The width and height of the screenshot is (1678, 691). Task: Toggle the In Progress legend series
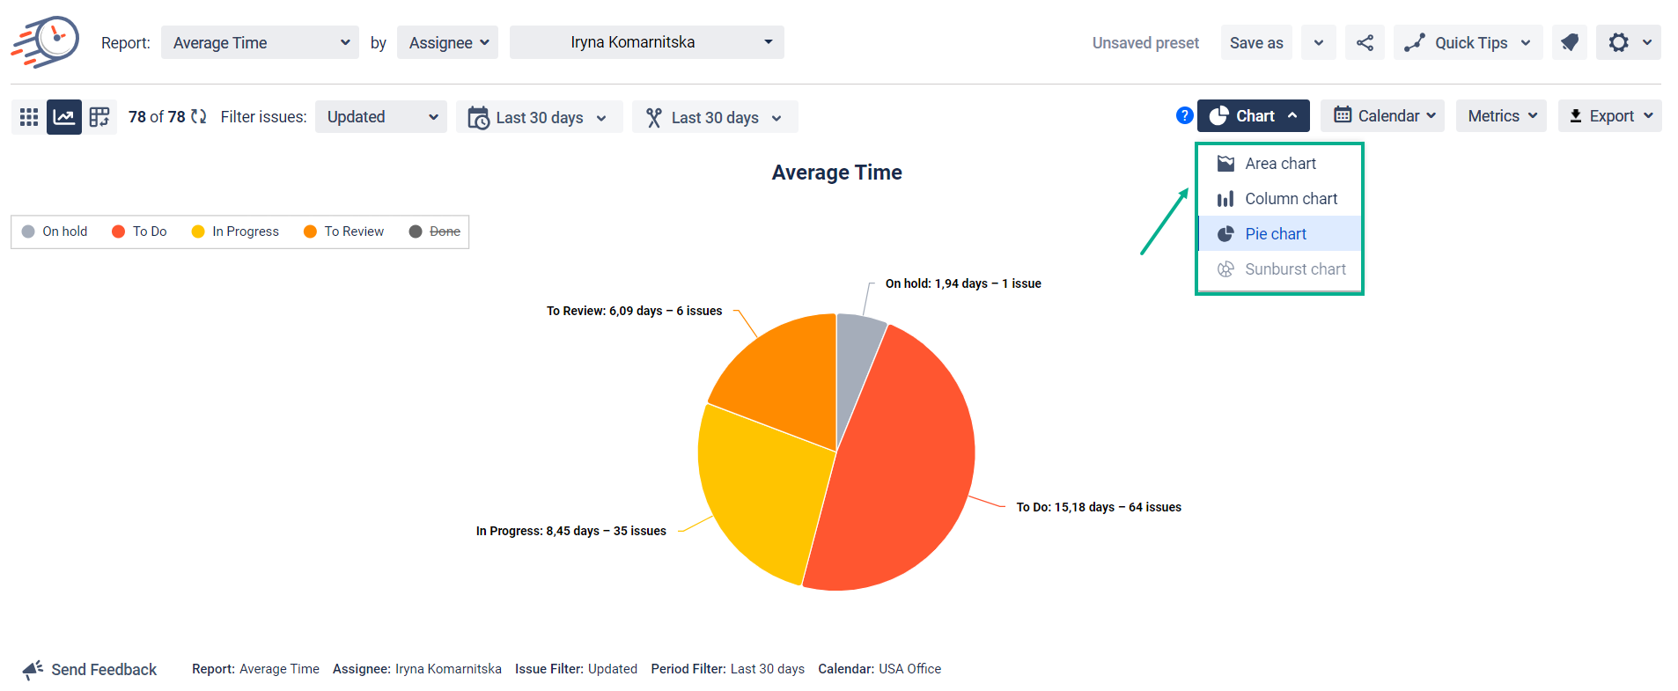tap(235, 232)
